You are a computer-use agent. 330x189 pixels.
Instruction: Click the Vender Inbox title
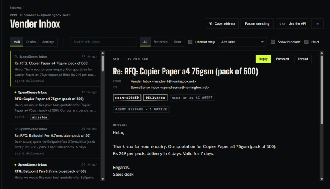(x=35, y=24)
